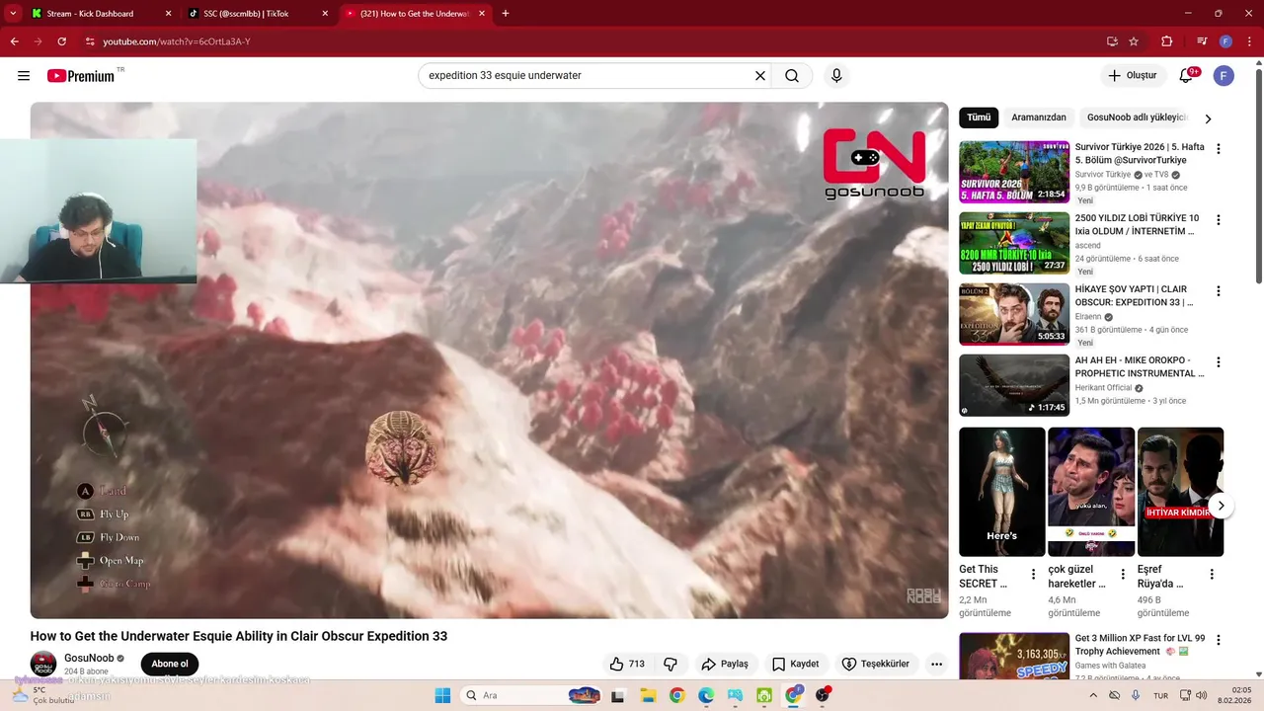Close the TikTok tab
Image resolution: width=1264 pixels, height=711 pixels.
[326, 14]
